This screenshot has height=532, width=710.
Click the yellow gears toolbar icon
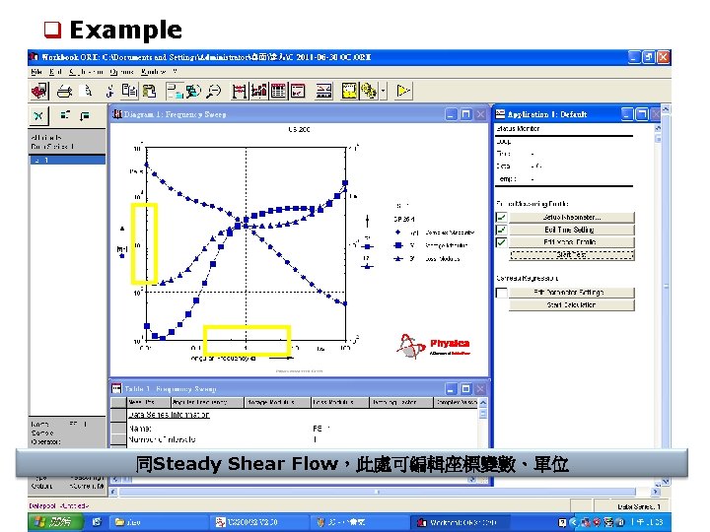pos(370,91)
